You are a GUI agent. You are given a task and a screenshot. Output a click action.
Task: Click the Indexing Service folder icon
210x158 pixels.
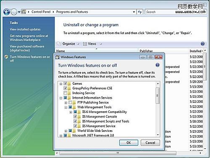[x=69, y=93]
